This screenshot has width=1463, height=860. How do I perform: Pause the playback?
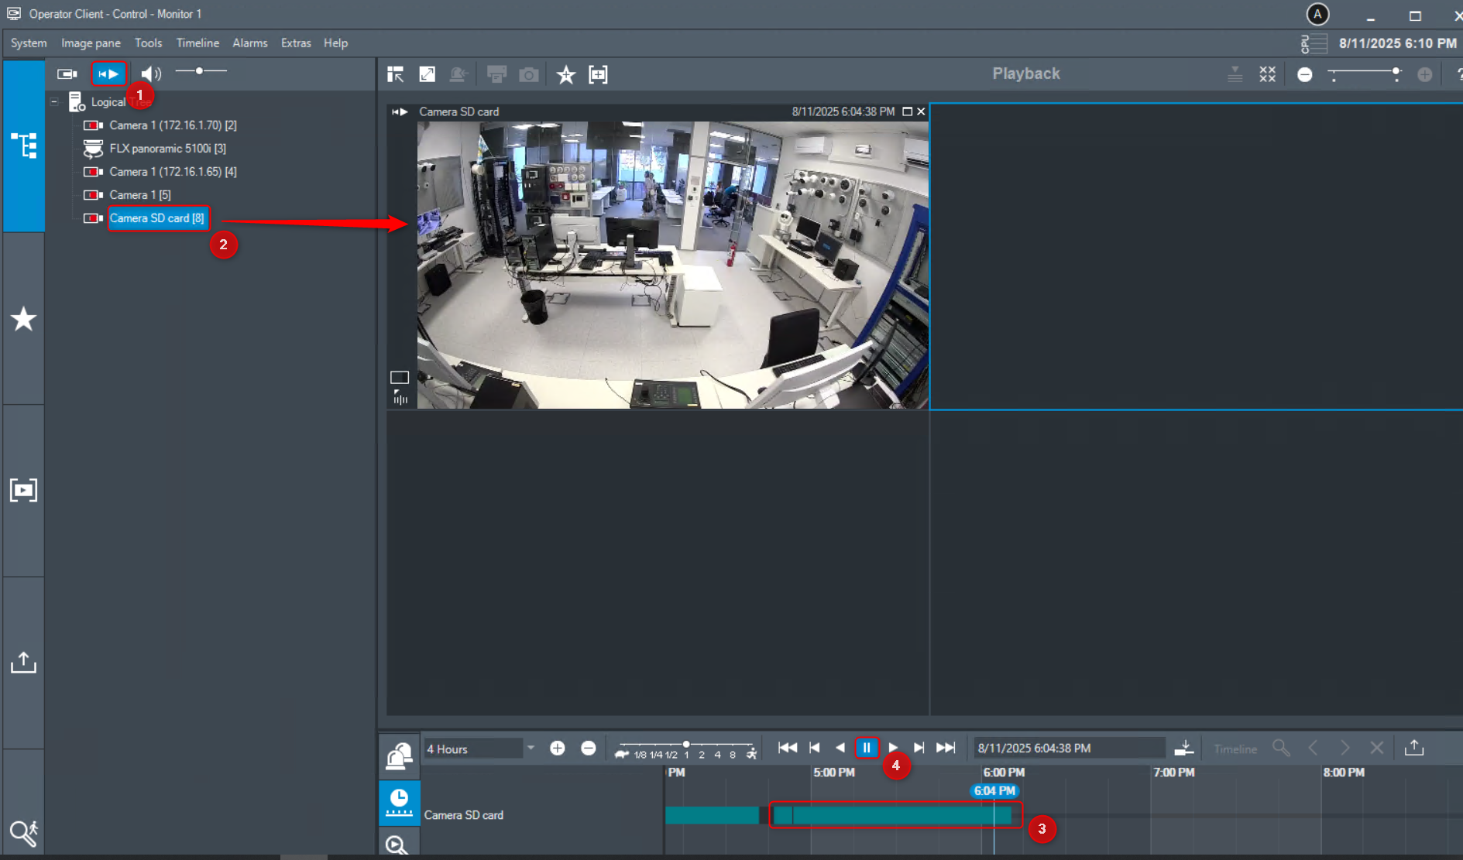click(867, 748)
